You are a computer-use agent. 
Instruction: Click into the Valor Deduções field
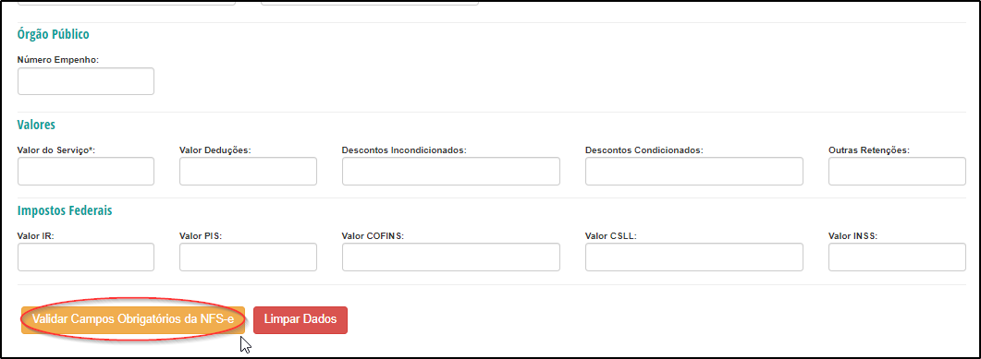pyautogui.click(x=248, y=171)
